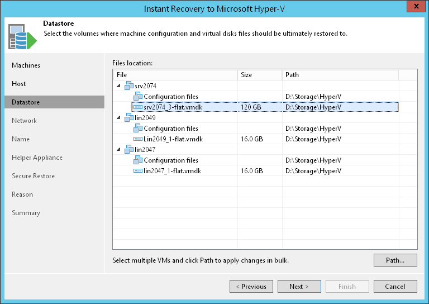Viewport: 429px width, 304px height.
Task: Click lin2047 Configuration files icon
Action: (138, 160)
